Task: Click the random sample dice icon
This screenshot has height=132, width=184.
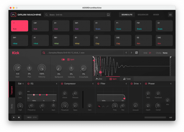Action: coord(136,53)
